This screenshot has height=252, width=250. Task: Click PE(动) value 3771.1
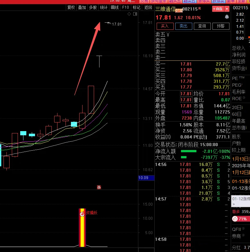tap(223, 137)
